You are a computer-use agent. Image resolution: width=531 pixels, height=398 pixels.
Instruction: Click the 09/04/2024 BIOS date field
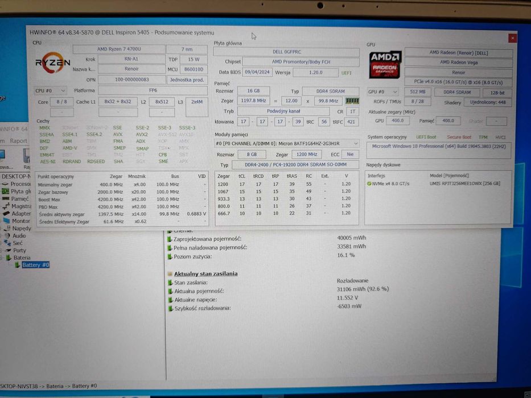(257, 72)
